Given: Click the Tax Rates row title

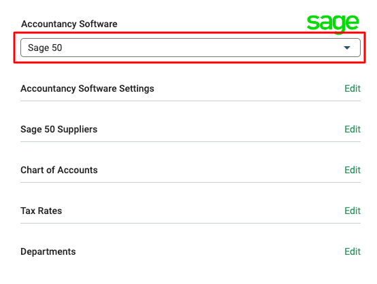Looking at the screenshot, I should pos(41,211).
